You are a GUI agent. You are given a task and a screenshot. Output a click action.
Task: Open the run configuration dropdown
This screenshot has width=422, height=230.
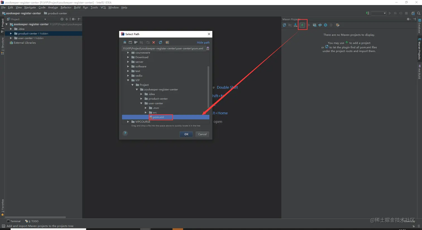tap(378, 13)
